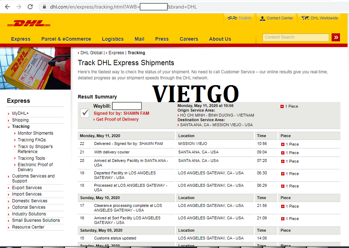Select the English language link

245,18
